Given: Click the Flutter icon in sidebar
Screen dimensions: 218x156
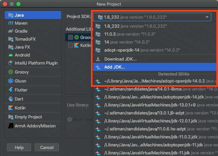Looking at the screenshot, I should click(11, 90).
